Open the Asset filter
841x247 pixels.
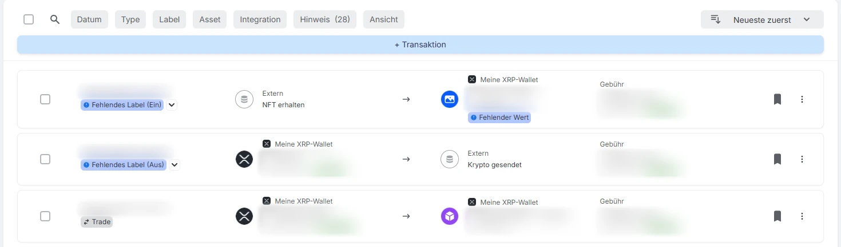(x=210, y=19)
